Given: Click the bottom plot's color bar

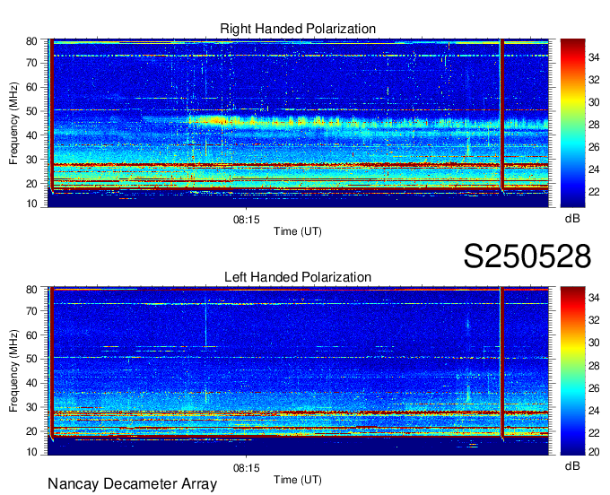Looking at the screenshot, I should [572, 371].
